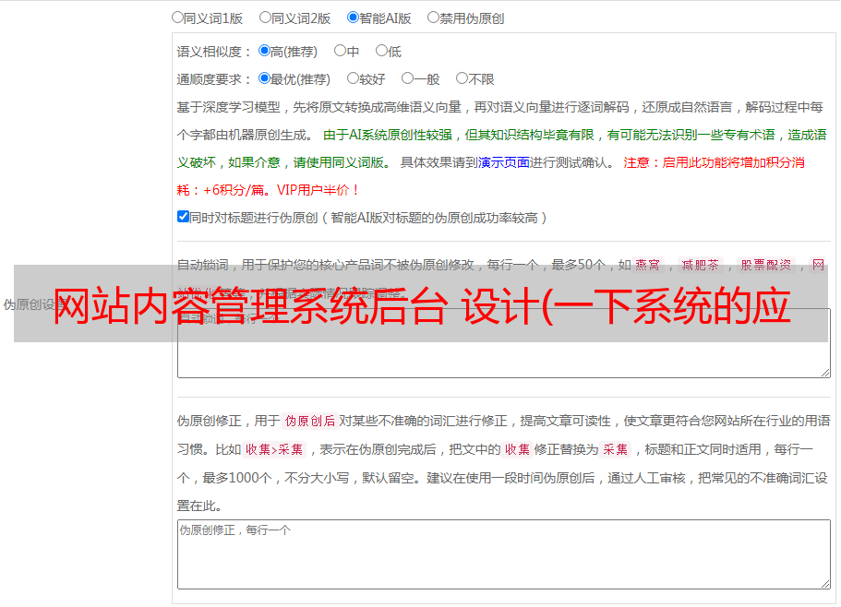Set 通顺度要求 to 一般

408,78
